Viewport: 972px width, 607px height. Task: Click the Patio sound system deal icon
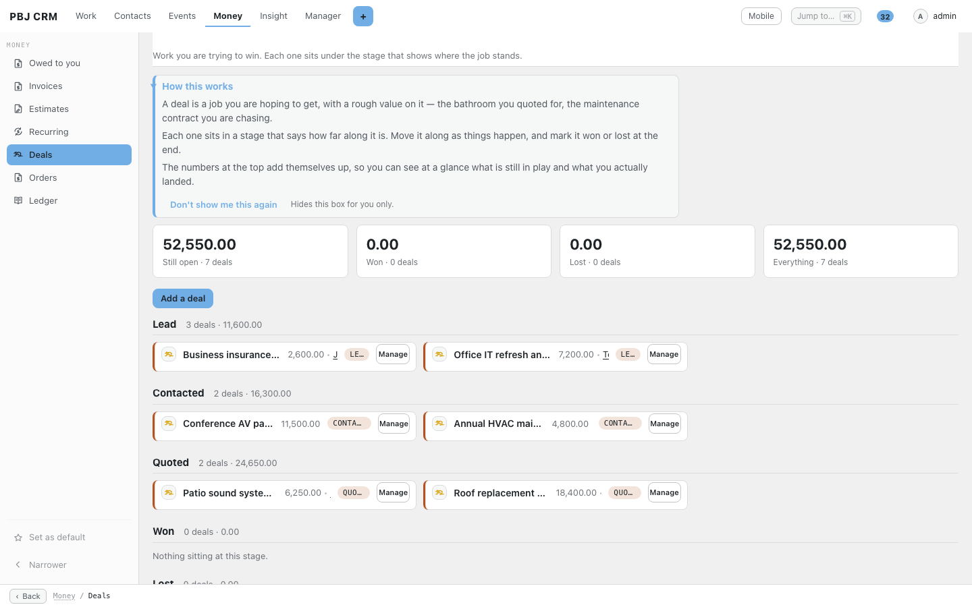169,493
